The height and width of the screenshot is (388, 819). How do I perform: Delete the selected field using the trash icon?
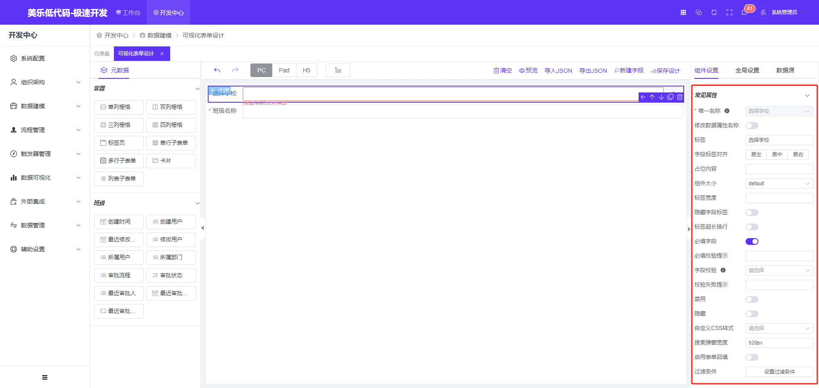pyautogui.click(x=680, y=97)
